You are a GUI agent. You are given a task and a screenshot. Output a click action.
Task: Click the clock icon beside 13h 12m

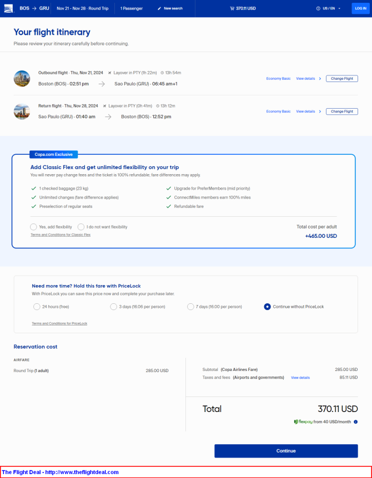pyautogui.click(x=158, y=106)
